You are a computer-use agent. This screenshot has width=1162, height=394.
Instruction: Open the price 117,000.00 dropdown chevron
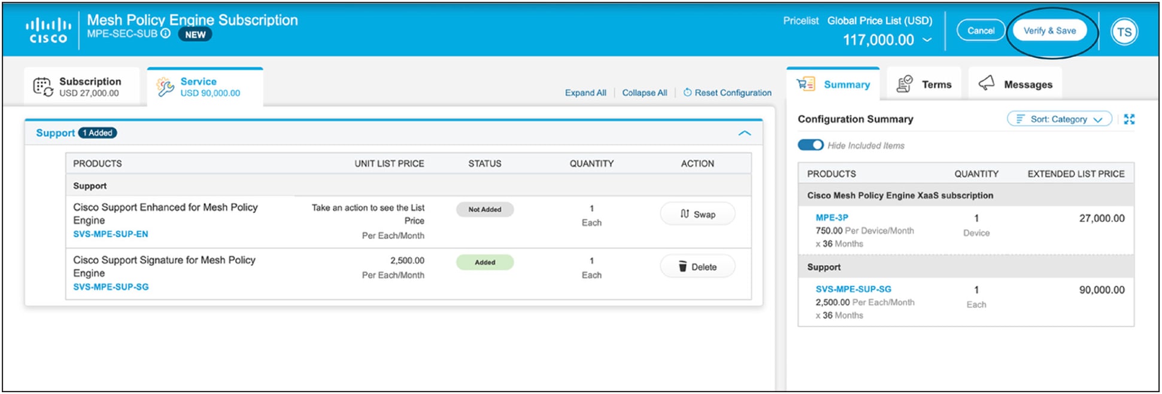pos(927,40)
